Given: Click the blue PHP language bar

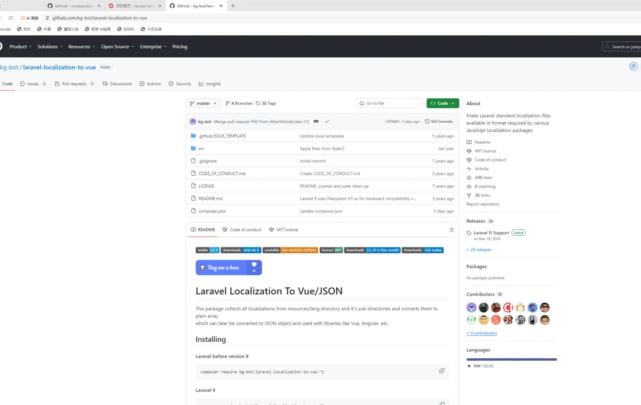Looking at the screenshot, I should pos(511,360).
